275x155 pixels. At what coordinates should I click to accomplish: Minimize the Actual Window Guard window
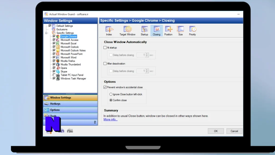238,14
